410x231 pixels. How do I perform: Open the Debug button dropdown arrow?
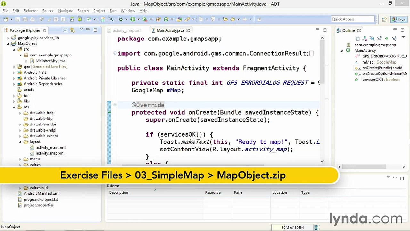[x=127, y=19]
